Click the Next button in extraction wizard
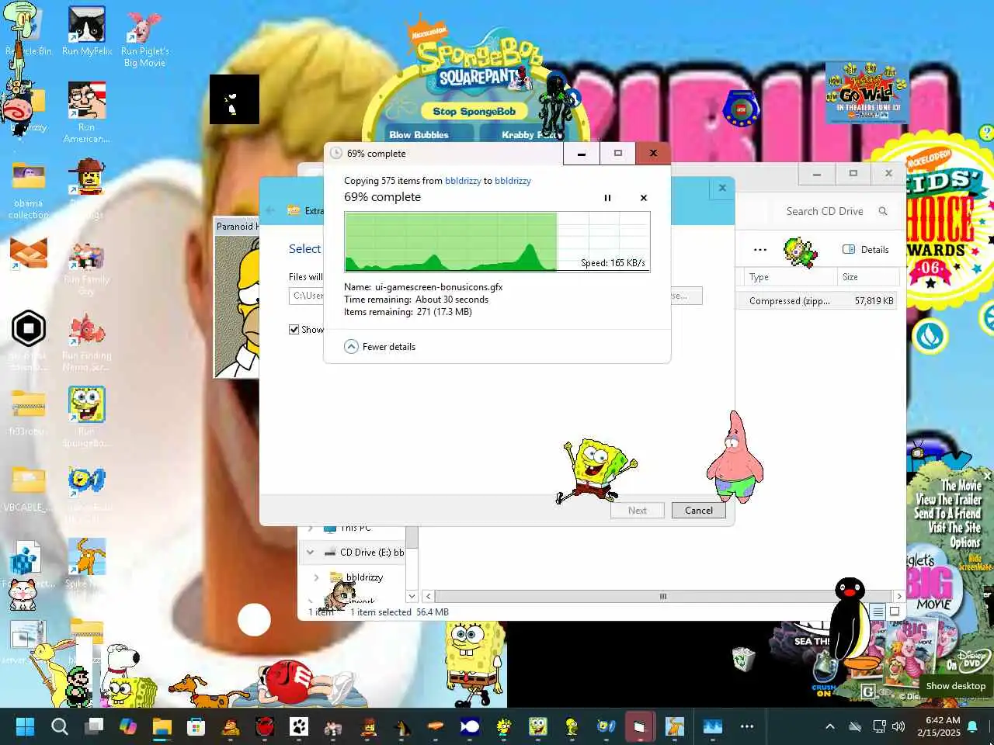This screenshot has width=994, height=745. tap(637, 511)
